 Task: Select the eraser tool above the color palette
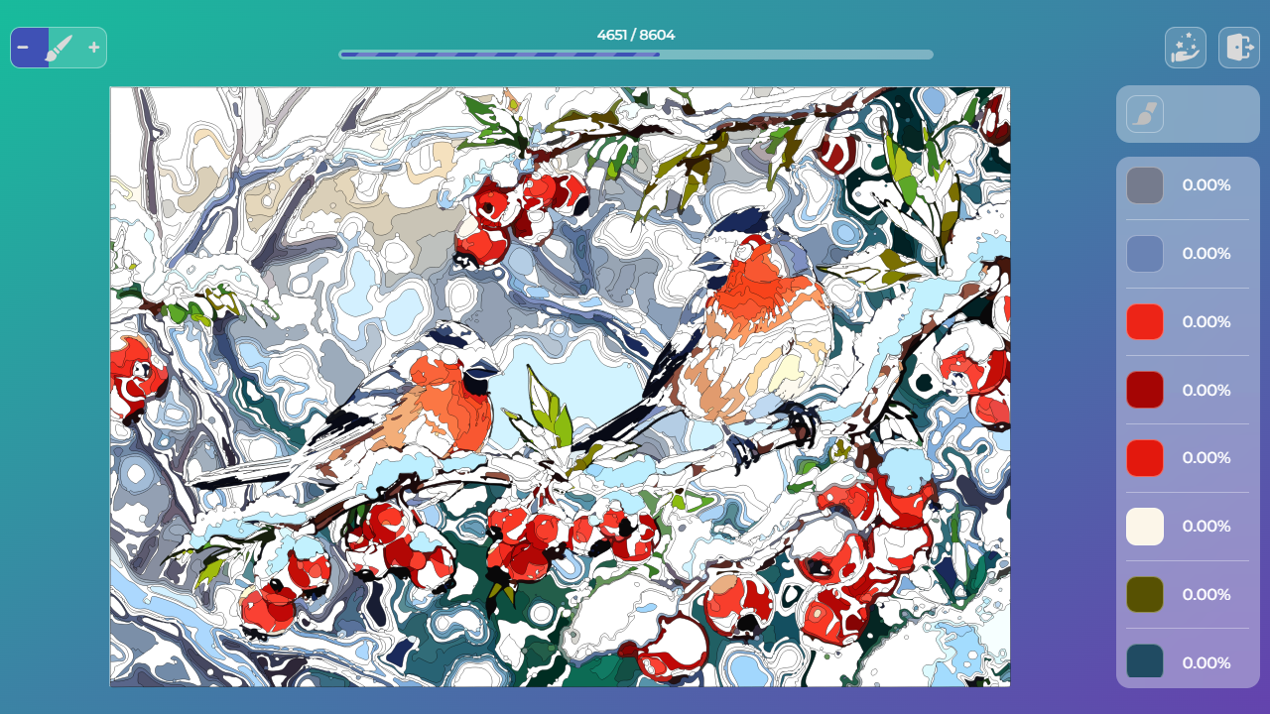[1144, 113]
